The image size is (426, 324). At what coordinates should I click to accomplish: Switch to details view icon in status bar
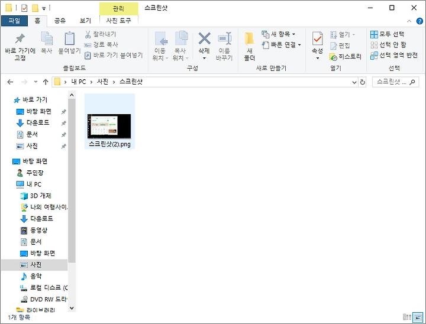[406, 317]
